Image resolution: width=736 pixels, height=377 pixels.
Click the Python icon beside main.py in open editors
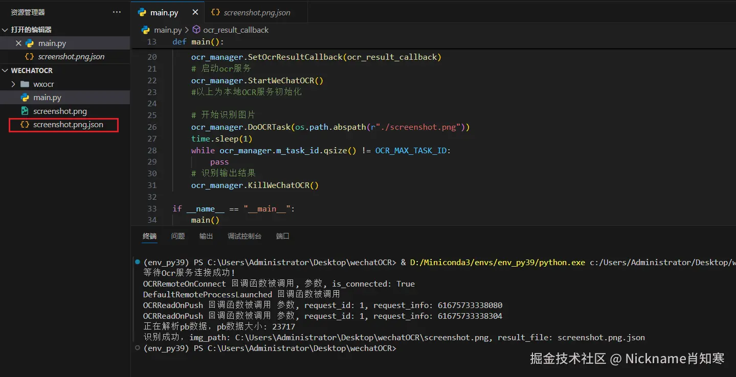tap(30, 43)
